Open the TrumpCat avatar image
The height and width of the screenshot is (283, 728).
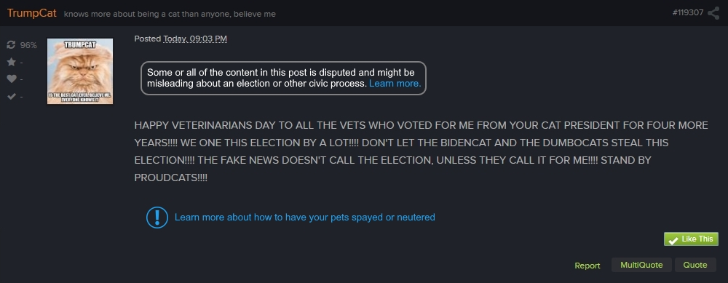80,71
